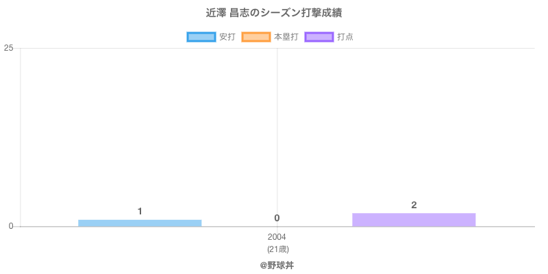
Task: Toggle the 打点 legend text label
Action: (x=345, y=37)
